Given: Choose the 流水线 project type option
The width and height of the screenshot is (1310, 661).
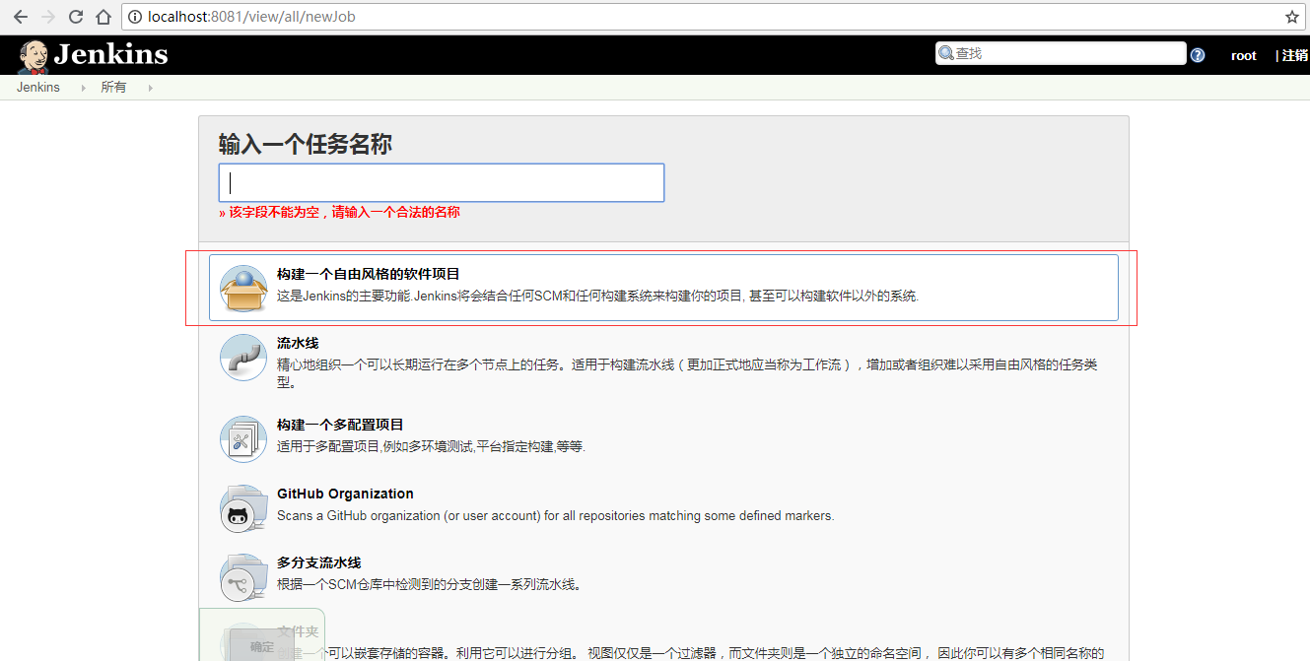Looking at the screenshot, I should tap(296, 343).
